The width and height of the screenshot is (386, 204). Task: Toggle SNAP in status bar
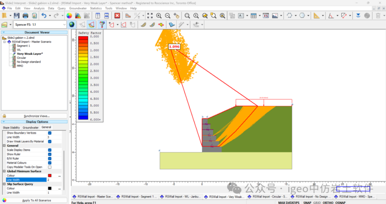tap(307, 203)
